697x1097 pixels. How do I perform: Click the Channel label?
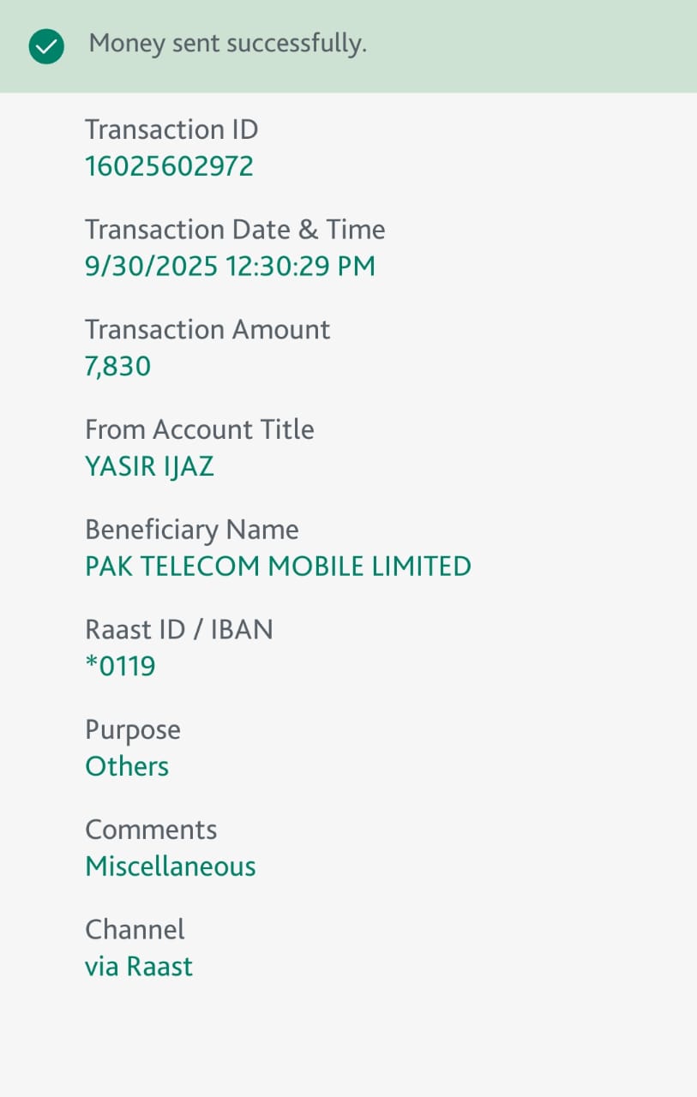135,930
